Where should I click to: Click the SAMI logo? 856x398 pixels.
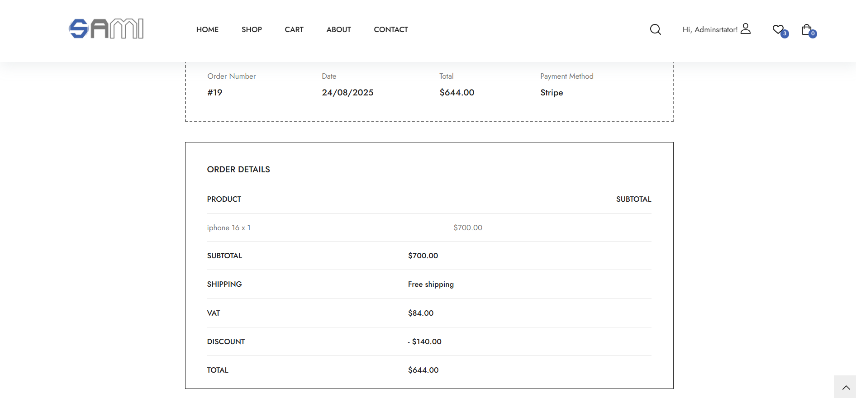click(x=106, y=29)
